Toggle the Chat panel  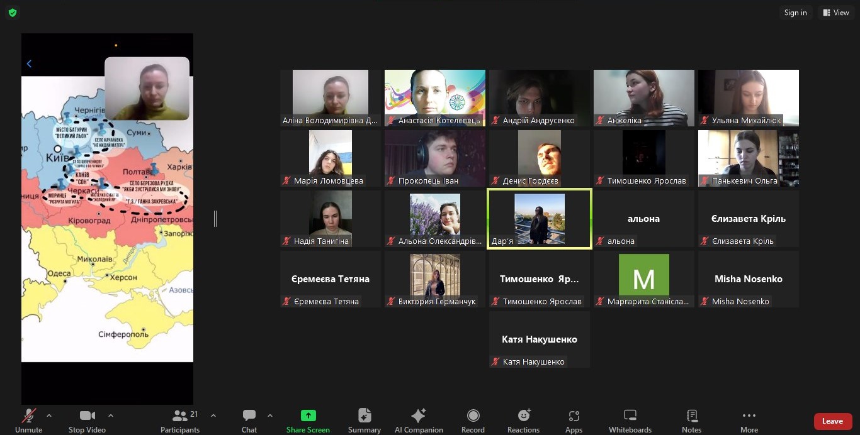(249, 421)
